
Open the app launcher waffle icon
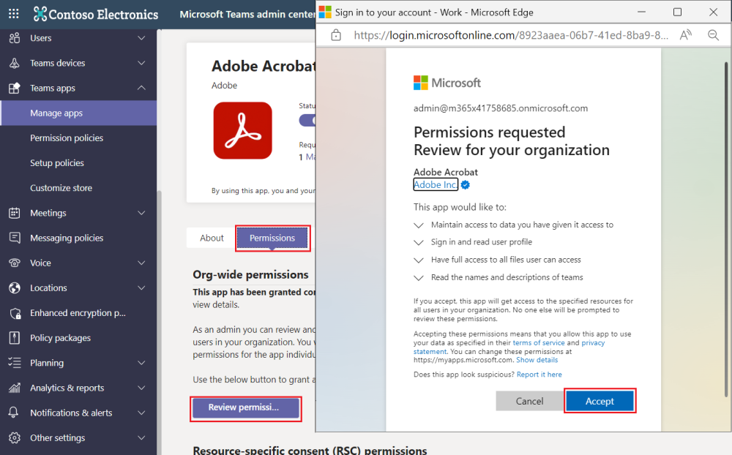coord(14,14)
